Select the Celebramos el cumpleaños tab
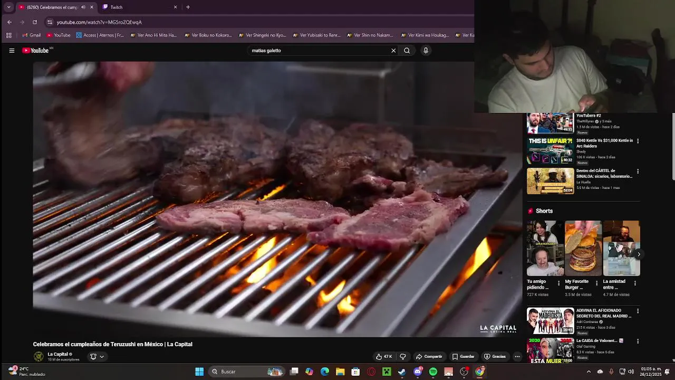This screenshot has width=675, height=380. pos(55,7)
